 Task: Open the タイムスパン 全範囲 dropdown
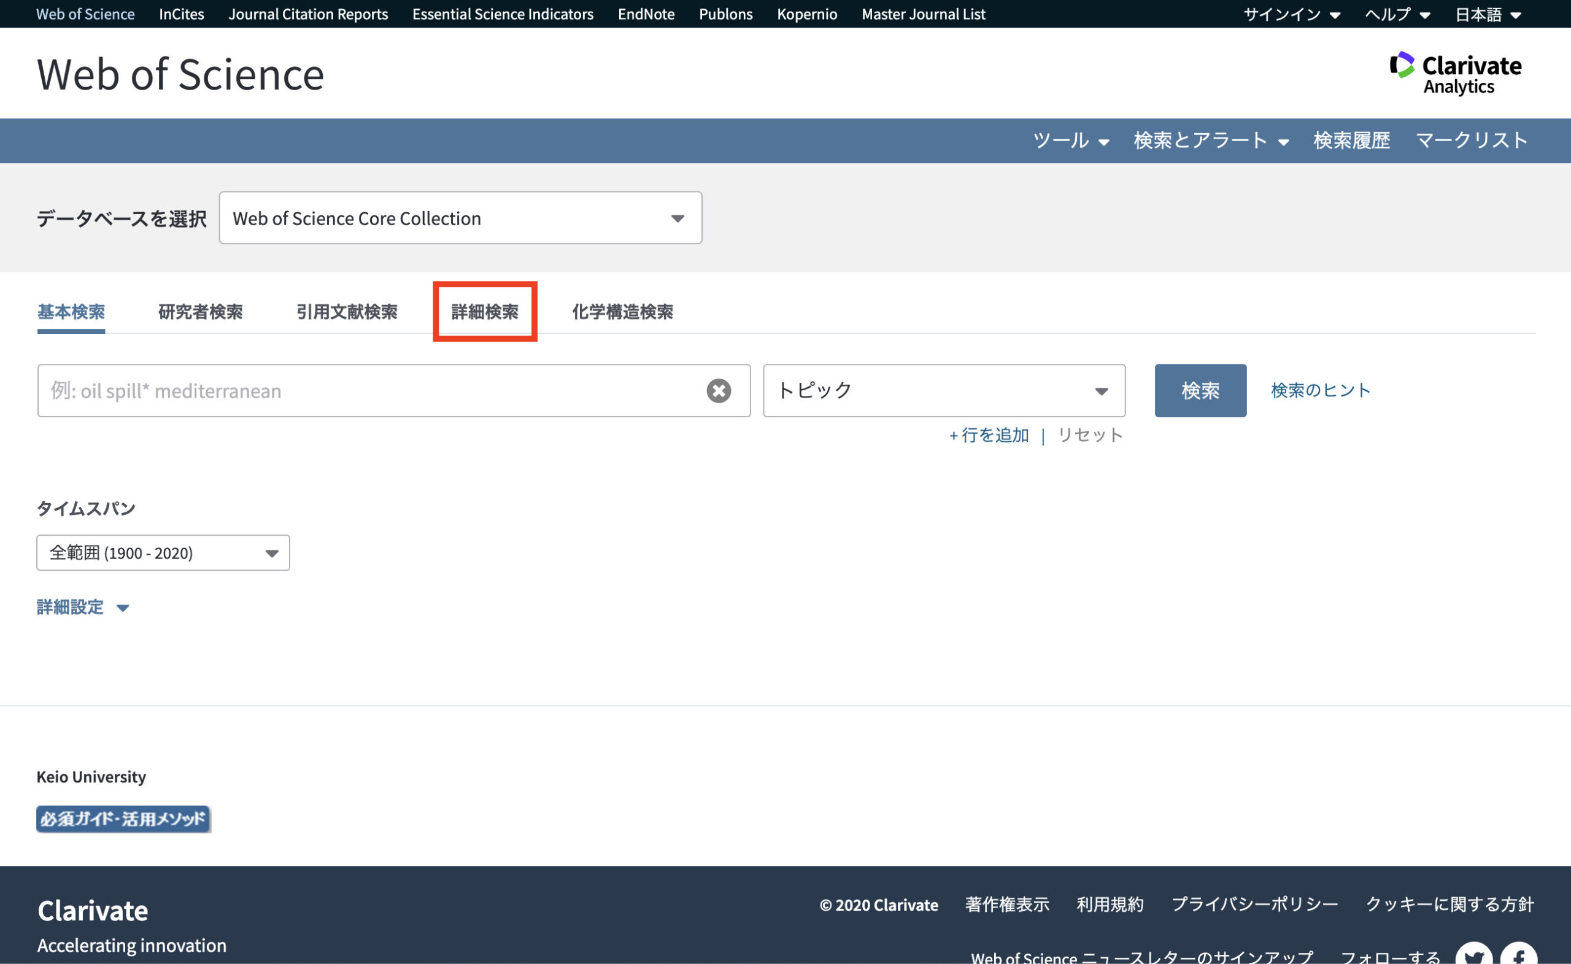163,553
